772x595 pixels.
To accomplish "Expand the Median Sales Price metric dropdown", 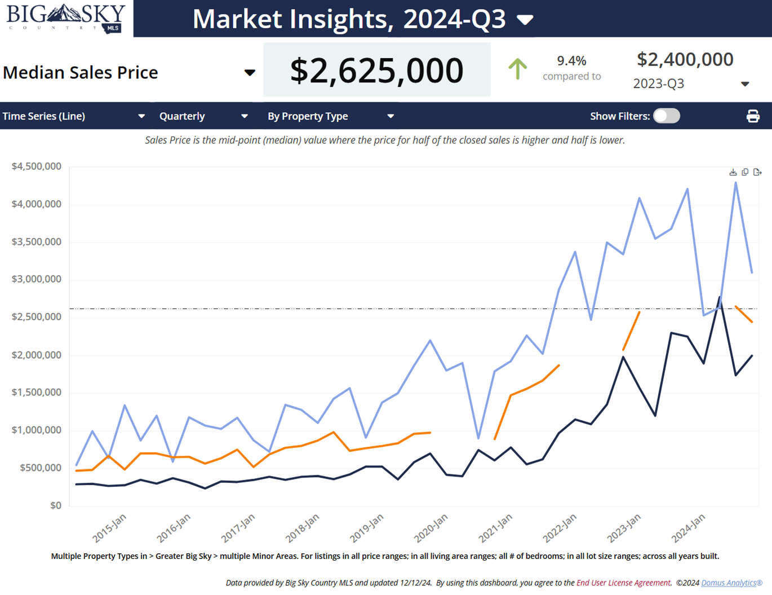I will 249,72.
